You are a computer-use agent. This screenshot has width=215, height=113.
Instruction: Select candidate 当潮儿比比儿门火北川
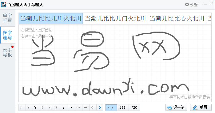click(x=115, y=19)
